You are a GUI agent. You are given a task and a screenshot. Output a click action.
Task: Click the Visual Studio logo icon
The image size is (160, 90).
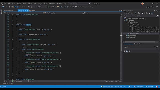(2, 4)
